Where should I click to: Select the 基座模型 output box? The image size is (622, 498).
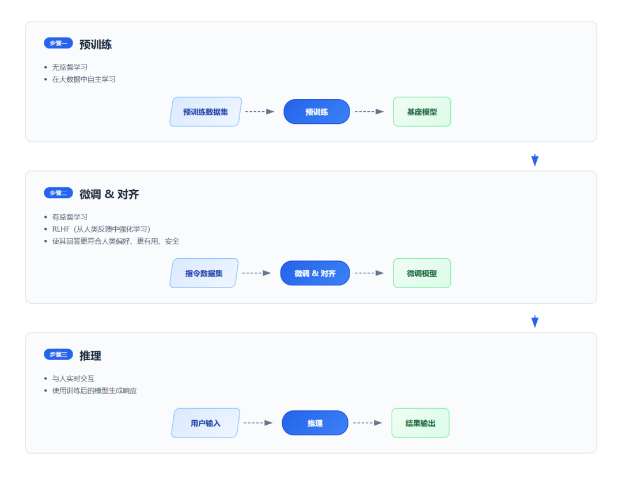(422, 112)
